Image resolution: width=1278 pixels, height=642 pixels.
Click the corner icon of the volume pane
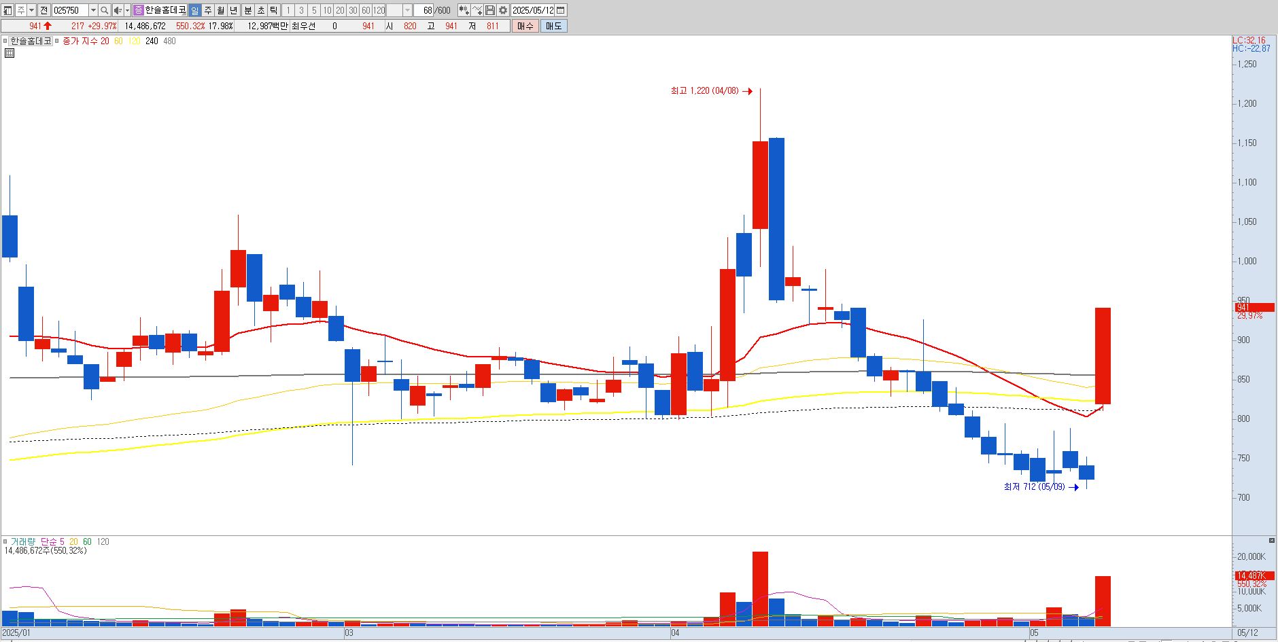coord(1272,541)
